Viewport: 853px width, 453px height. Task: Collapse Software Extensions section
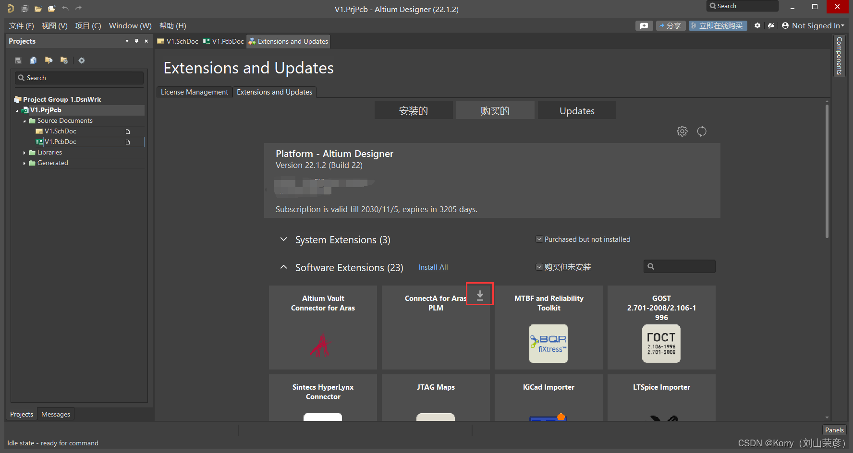284,267
